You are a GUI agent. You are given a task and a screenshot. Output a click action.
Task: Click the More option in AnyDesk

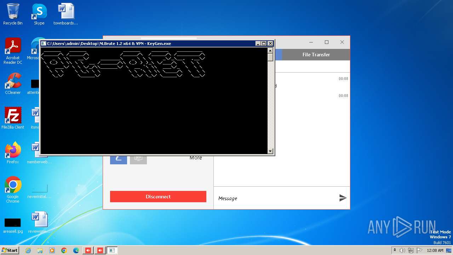196,158
